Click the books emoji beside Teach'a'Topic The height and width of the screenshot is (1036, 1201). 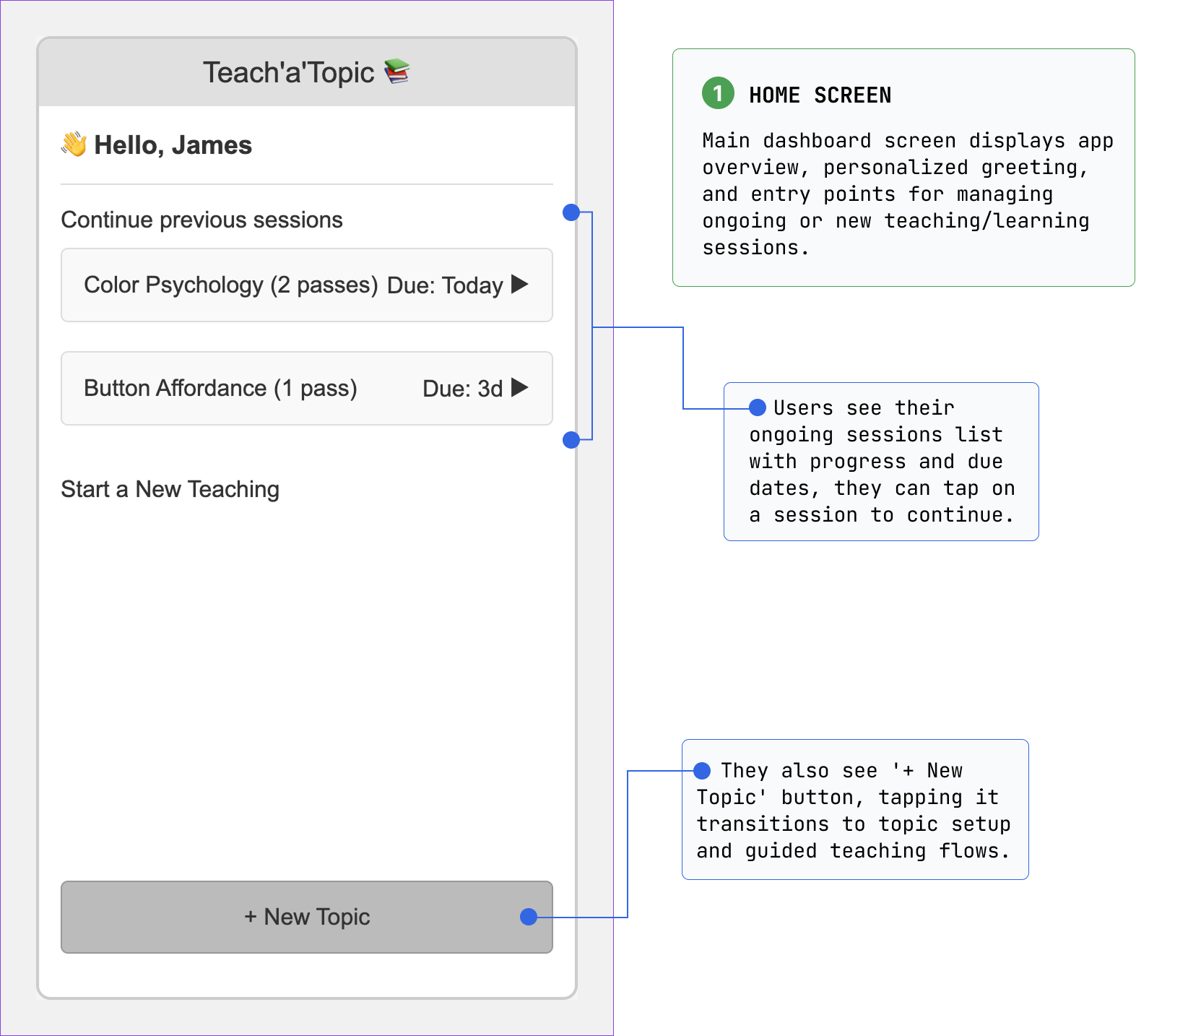[x=396, y=72]
